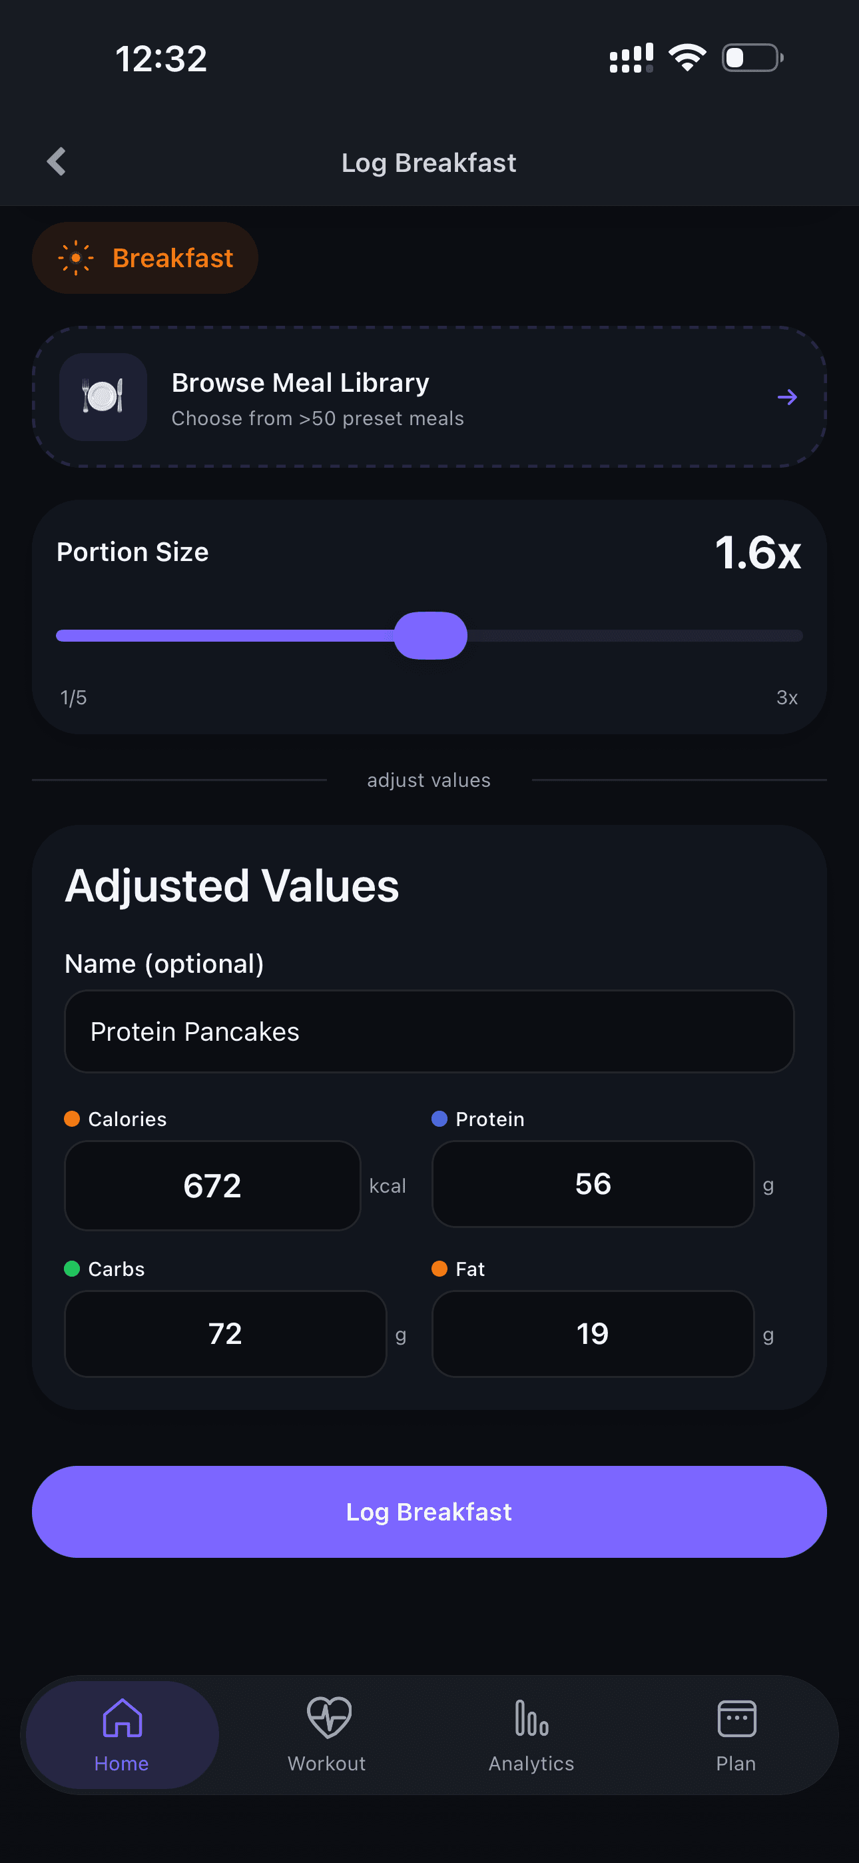Select the Breakfast meal chip
The height and width of the screenshot is (1863, 859).
[x=144, y=258]
